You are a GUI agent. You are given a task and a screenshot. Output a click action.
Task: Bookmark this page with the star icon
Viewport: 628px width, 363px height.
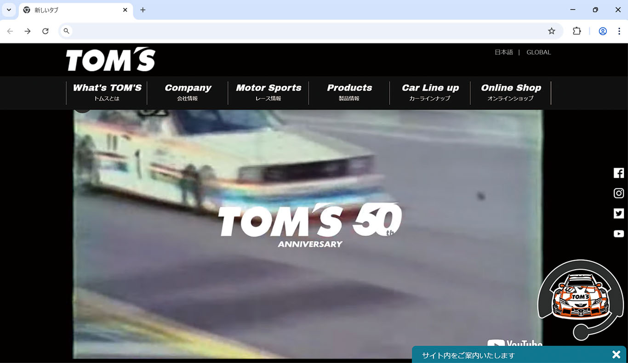click(552, 31)
